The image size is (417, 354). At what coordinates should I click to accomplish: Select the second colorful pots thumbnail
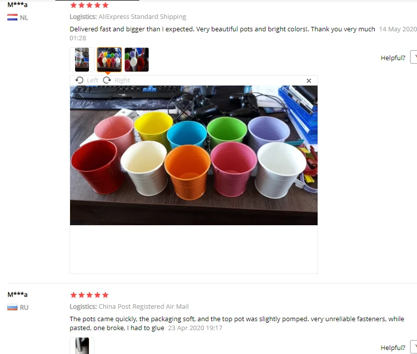pyautogui.click(x=109, y=60)
